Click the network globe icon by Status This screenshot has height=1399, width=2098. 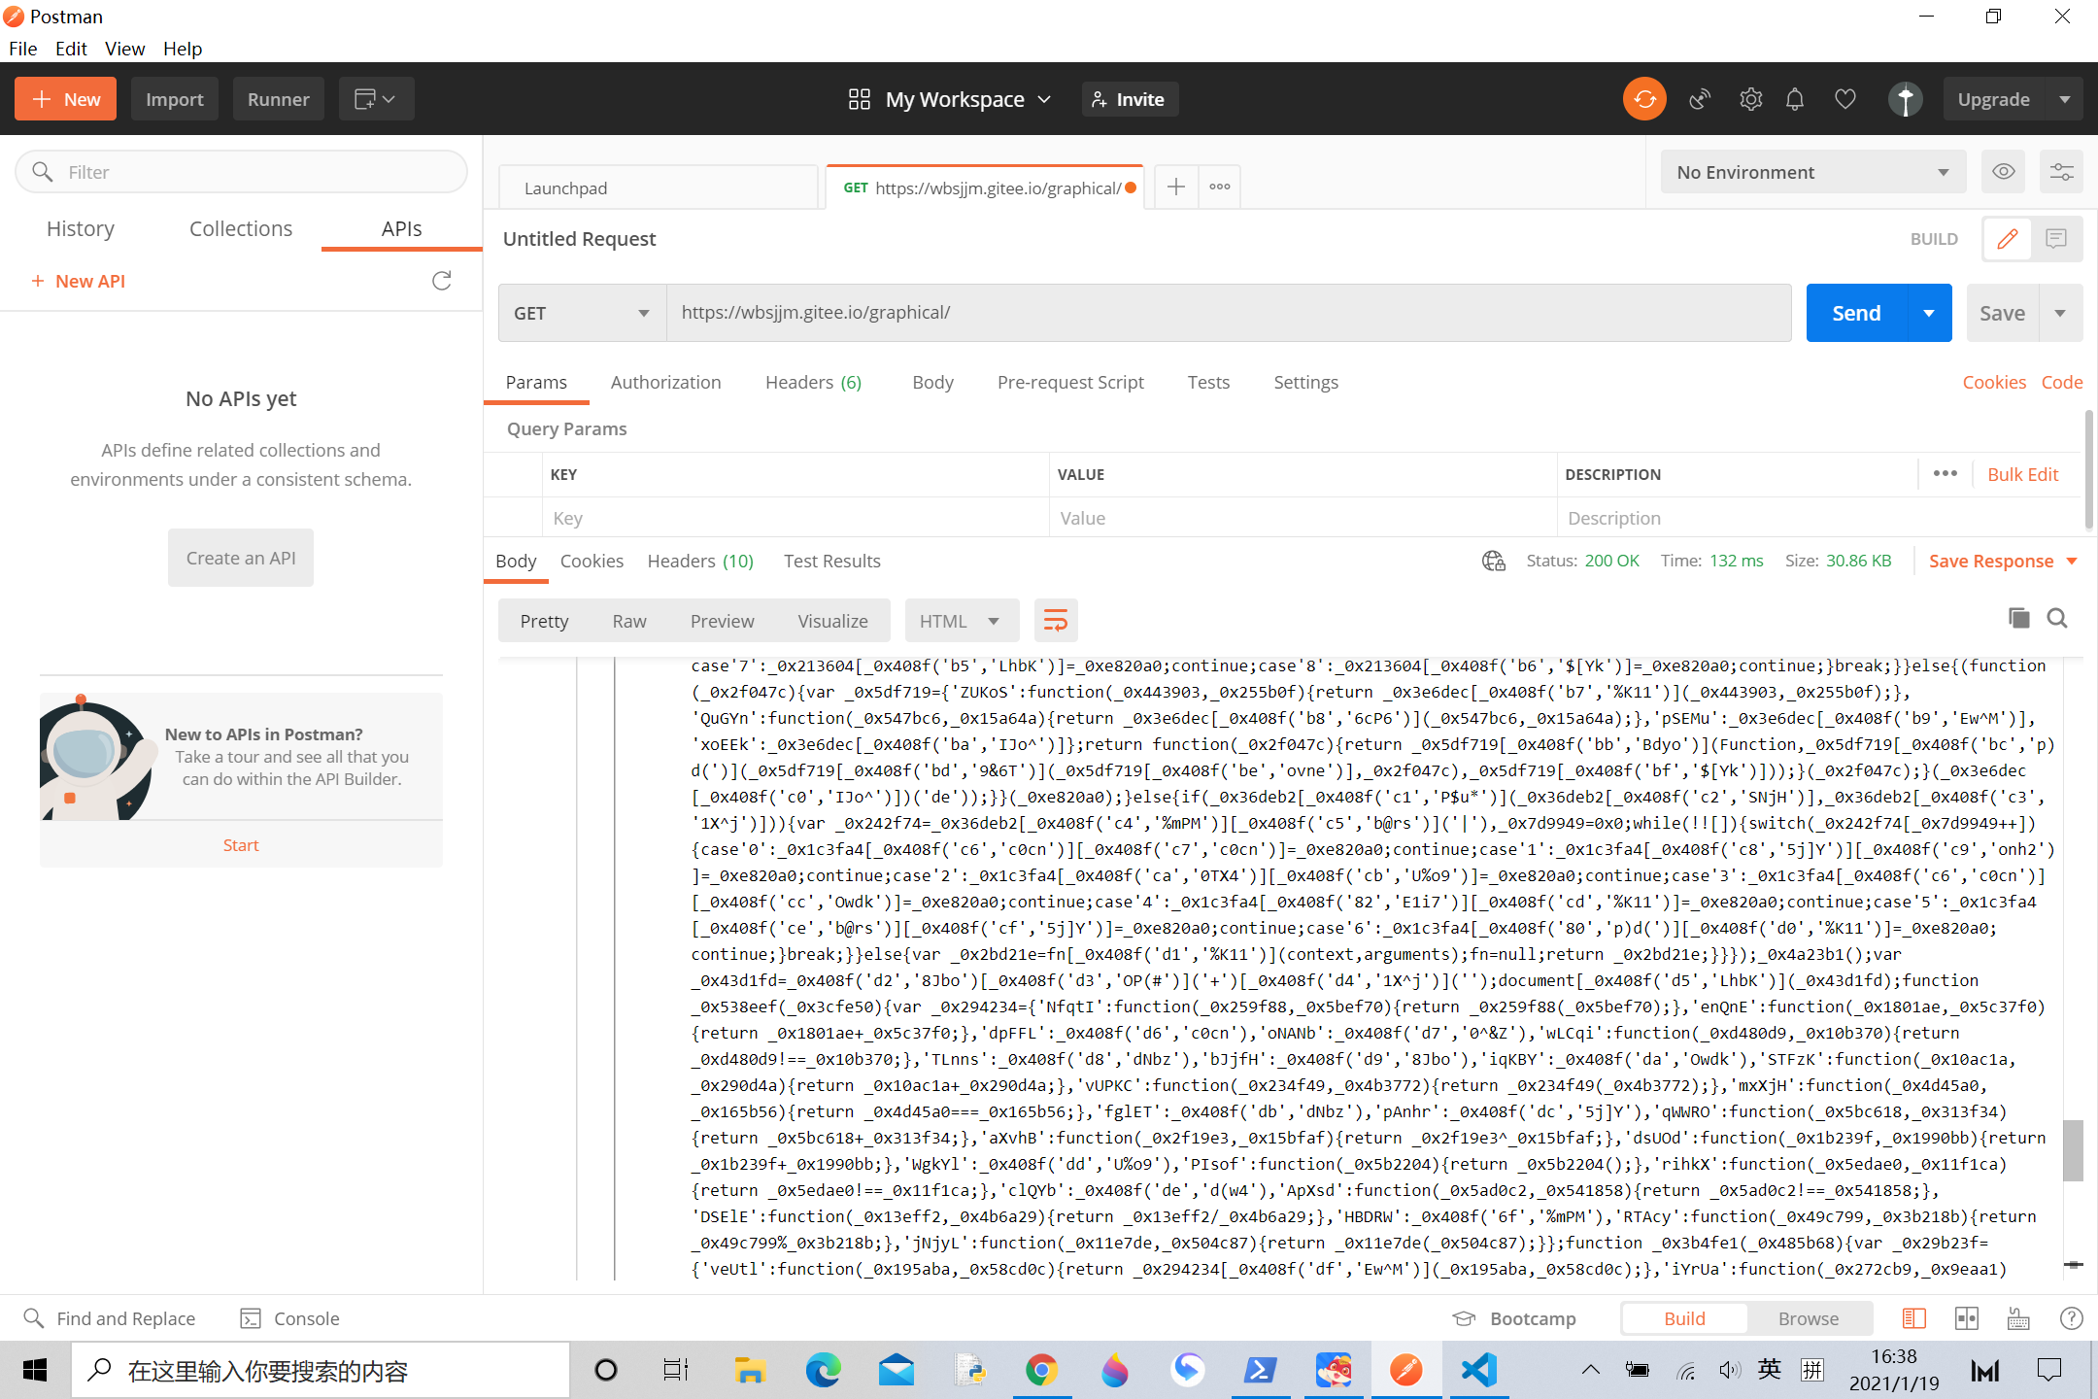[x=1494, y=561]
